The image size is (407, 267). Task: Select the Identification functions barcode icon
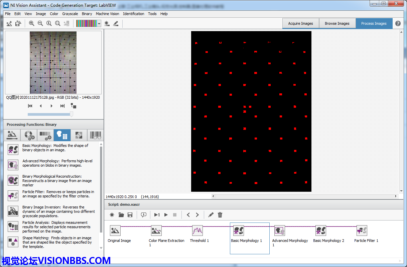(96, 135)
